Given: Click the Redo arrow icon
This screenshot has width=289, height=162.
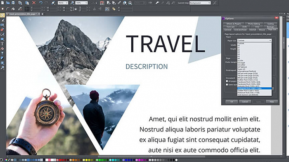Looking at the screenshot, I should tap(46, 3).
